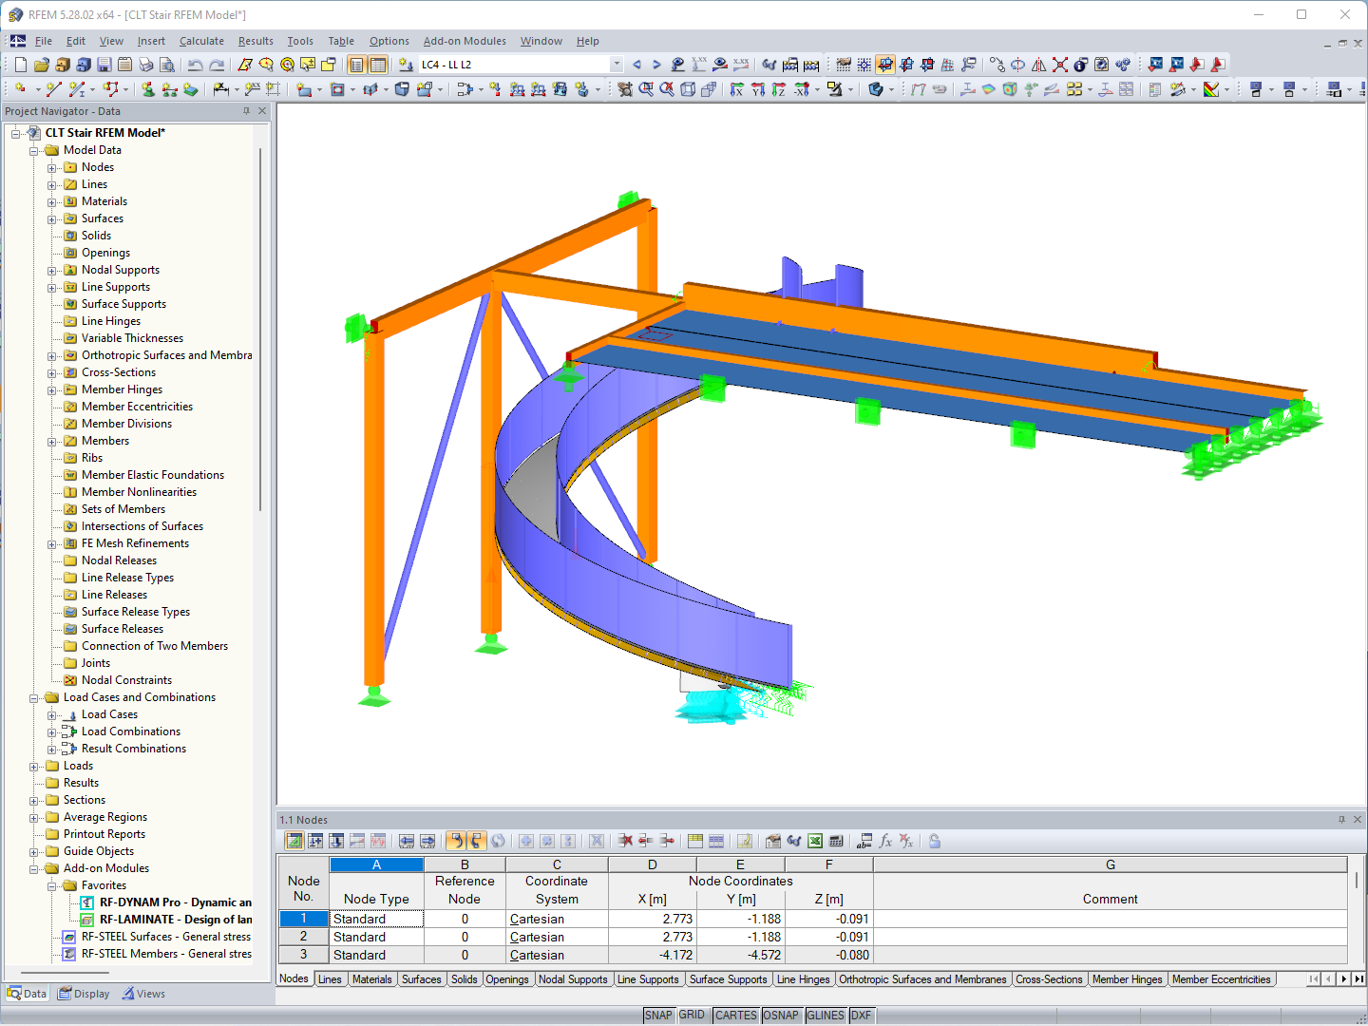Toggle GLINES in status bar
Viewport: 1368px width, 1026px height.
826,1016
